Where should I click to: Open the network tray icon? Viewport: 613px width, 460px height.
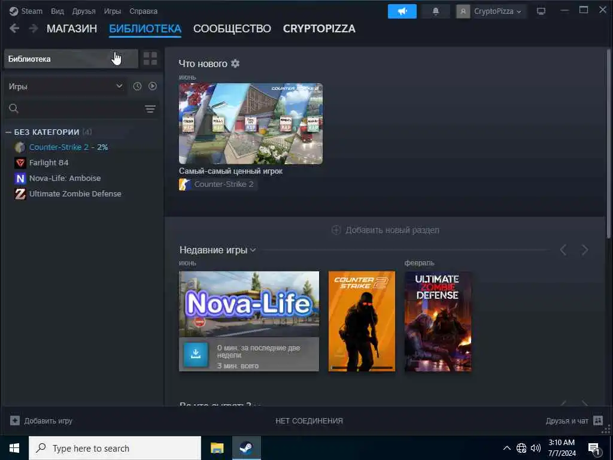click(521, 448)
